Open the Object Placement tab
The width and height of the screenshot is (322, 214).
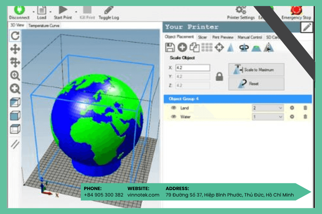[x=179, y=37]
